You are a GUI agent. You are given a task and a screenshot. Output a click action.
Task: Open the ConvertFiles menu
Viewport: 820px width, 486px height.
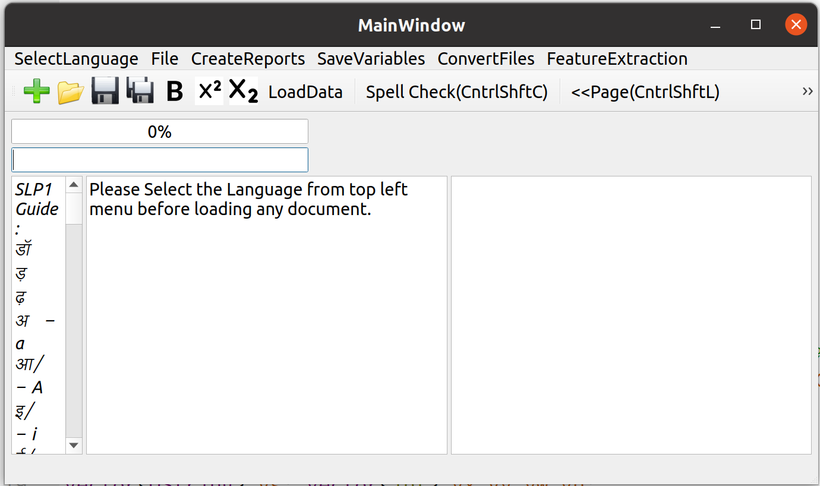(486, 59)
